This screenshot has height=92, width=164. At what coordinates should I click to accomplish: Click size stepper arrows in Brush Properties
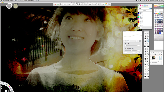tap(138, 45)
